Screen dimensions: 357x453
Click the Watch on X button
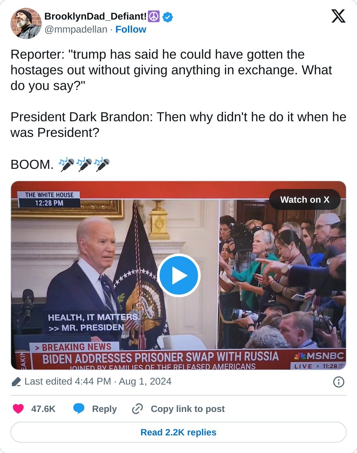point(305,199)
